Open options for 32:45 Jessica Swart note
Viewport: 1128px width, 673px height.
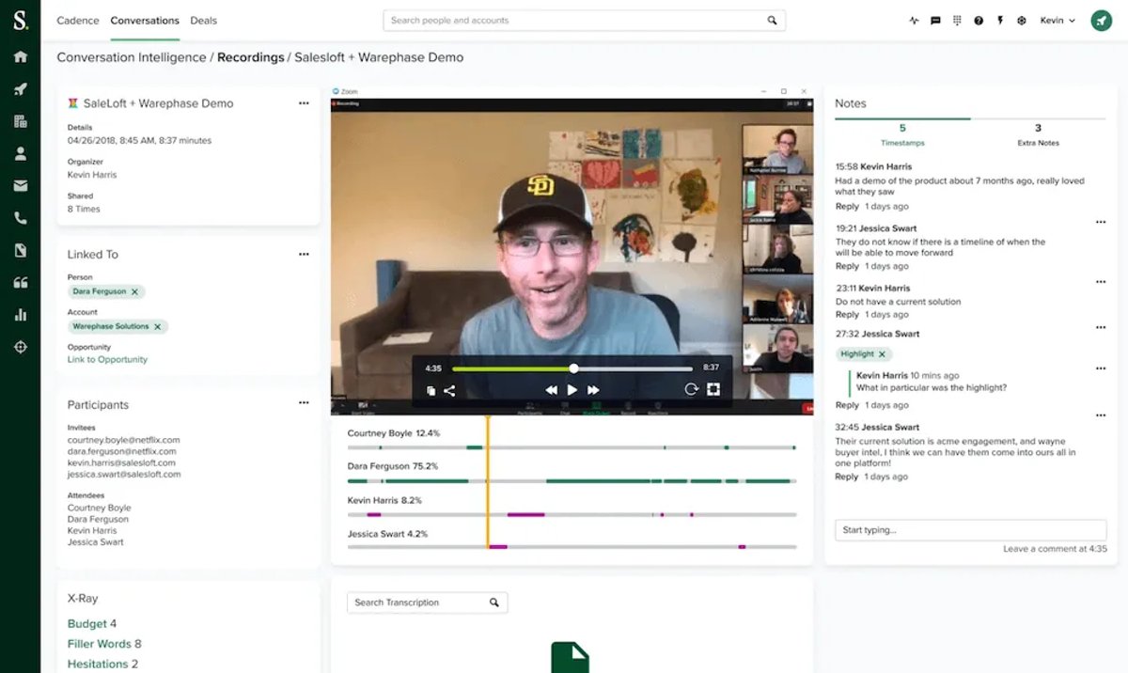click(1100, 415)
